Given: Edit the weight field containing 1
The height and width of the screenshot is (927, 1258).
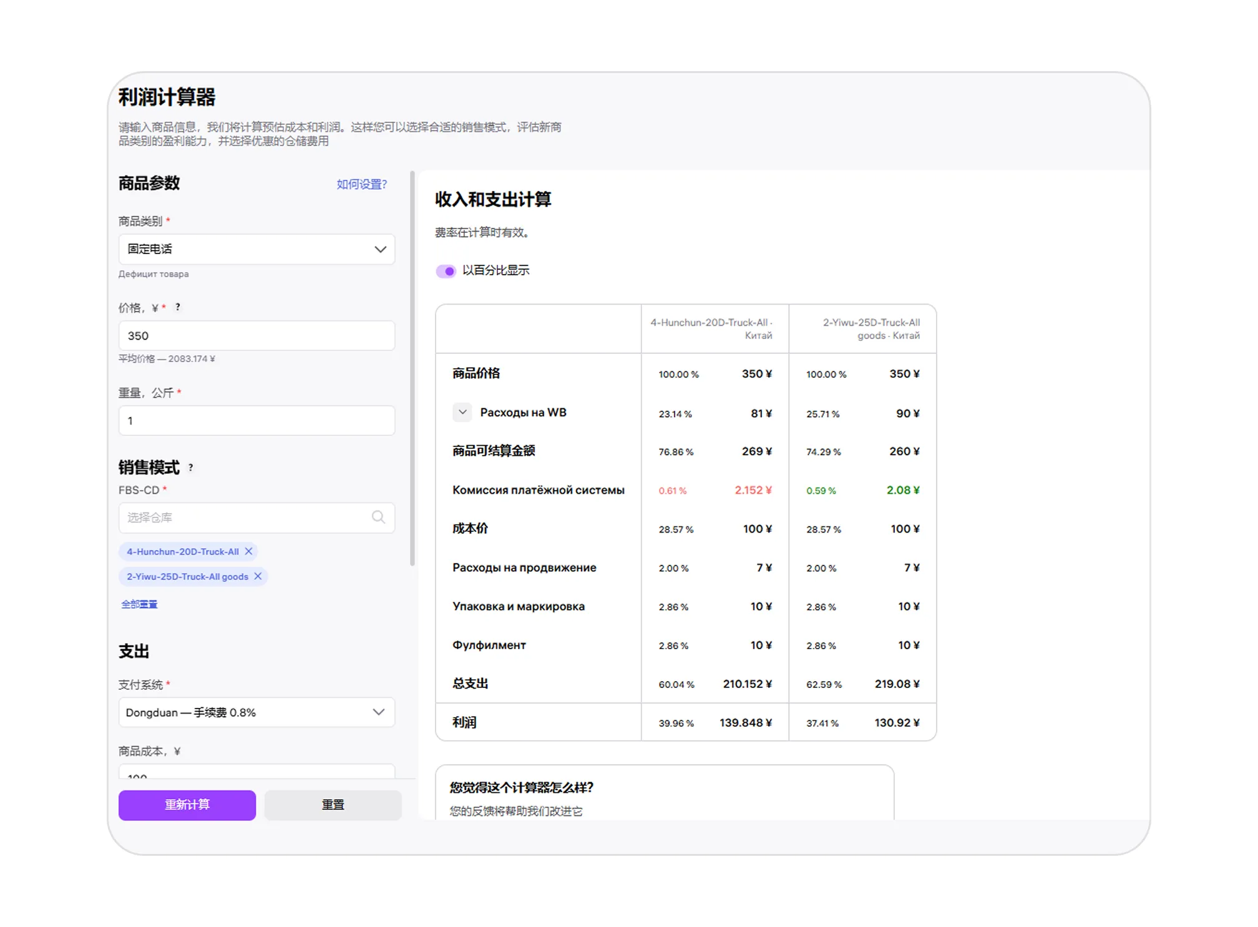Looking at the screenshot, I should click(256, 421).
